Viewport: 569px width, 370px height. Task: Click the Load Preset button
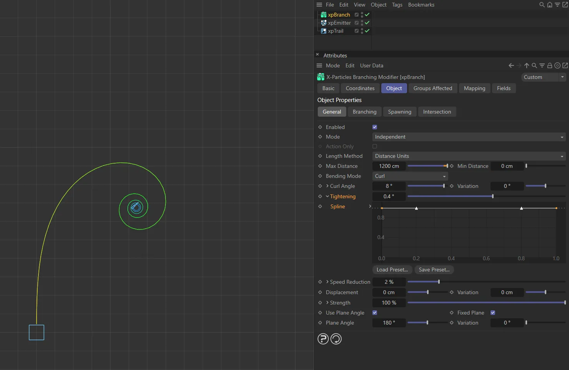[x=392, y=270]
